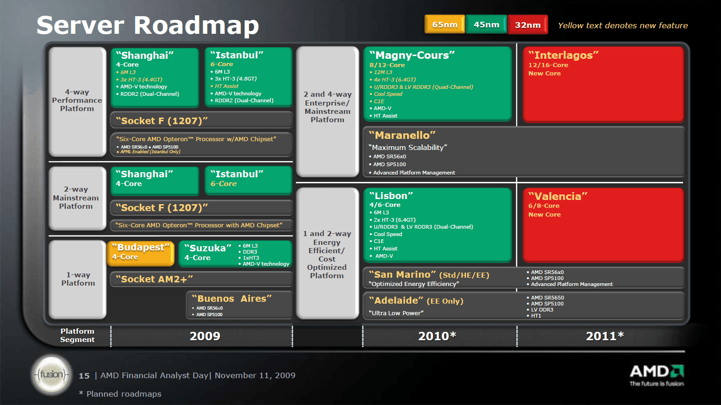Click the "Adelaide" heading
This screenshot has width=721, height=405.
pos(396,300)
